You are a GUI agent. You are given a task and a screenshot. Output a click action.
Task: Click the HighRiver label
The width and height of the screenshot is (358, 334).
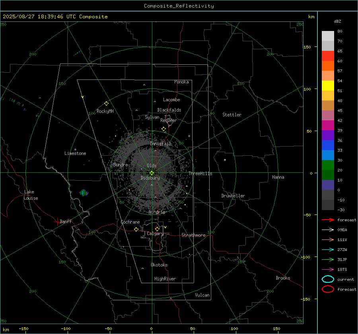[165, 279]
